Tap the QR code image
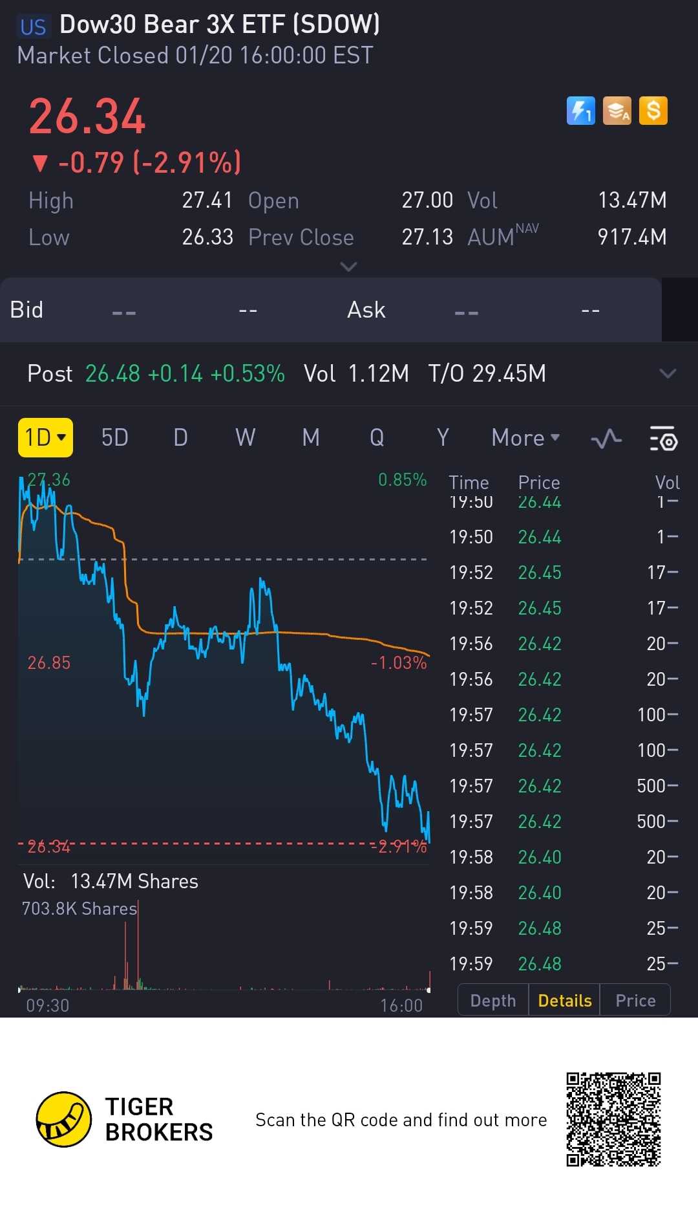This screenshot has height=1222, width=698. [613, 1119]
